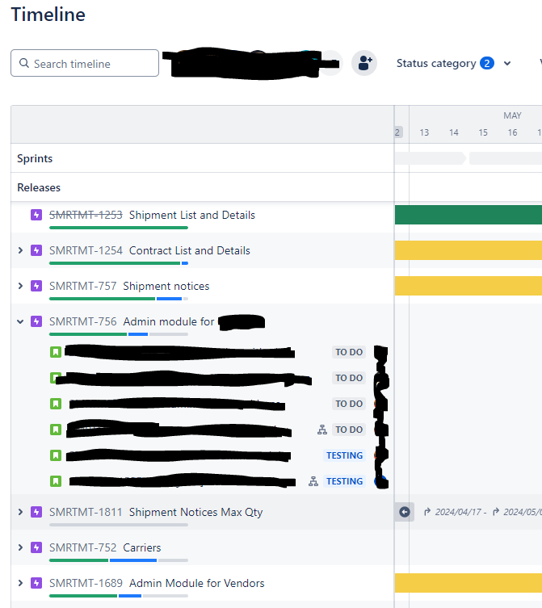
Task: Open the SMRTMT-1253 issue key link
Action: pos(86,215)
